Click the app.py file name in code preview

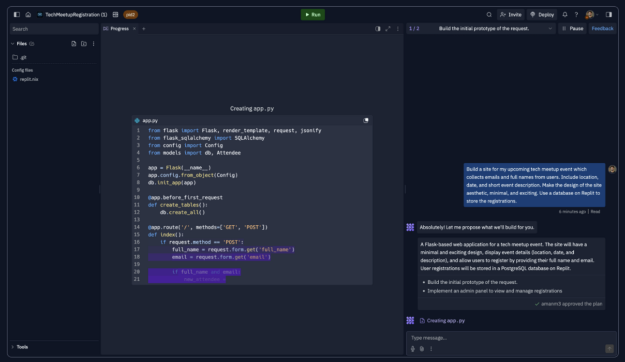click(150, 120)
